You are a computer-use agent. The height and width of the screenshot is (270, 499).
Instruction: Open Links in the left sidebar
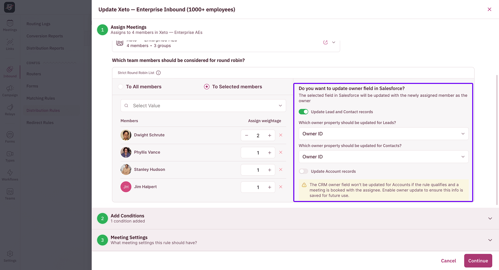tap(10, 44)
